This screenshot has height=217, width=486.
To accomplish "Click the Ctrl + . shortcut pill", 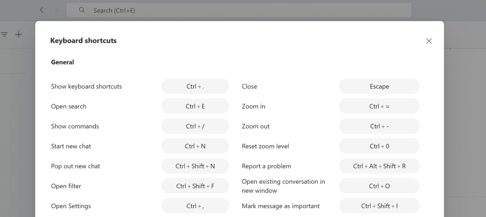I will click(x=195, y=86).
